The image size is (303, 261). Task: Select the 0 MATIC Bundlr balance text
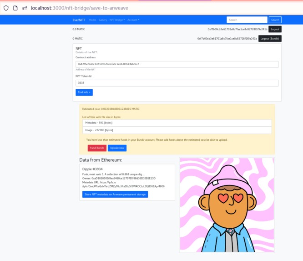(x=77, y=39)
